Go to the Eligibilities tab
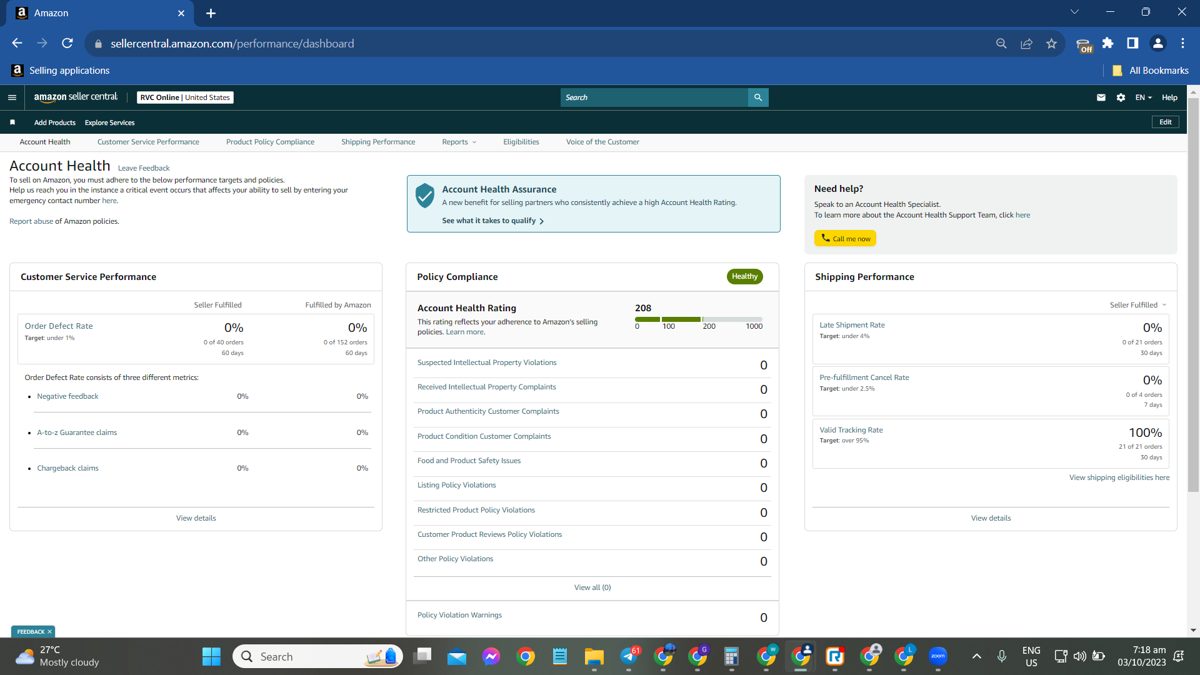 [521, 142]
